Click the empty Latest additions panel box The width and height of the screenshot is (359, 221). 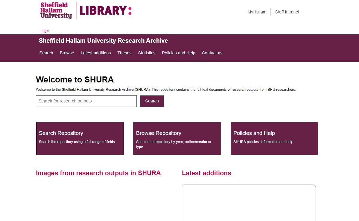pyautogui.click(x=249, y=203)
